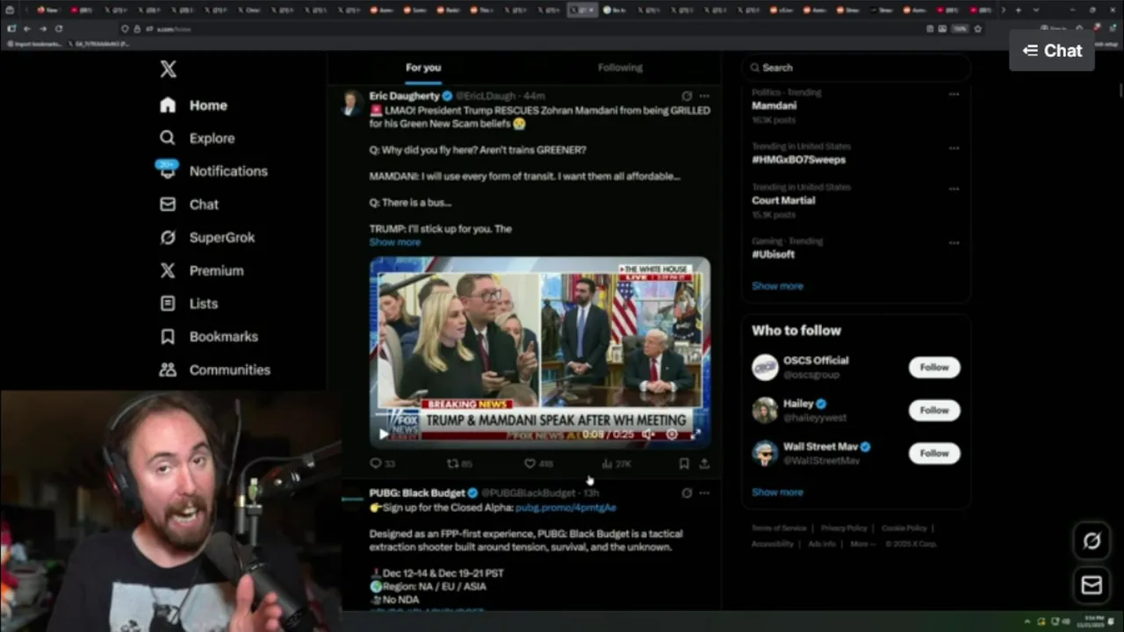Share Eric Daugherty's post
This screenshot has width=1124, height=632.
pos(704,463)
